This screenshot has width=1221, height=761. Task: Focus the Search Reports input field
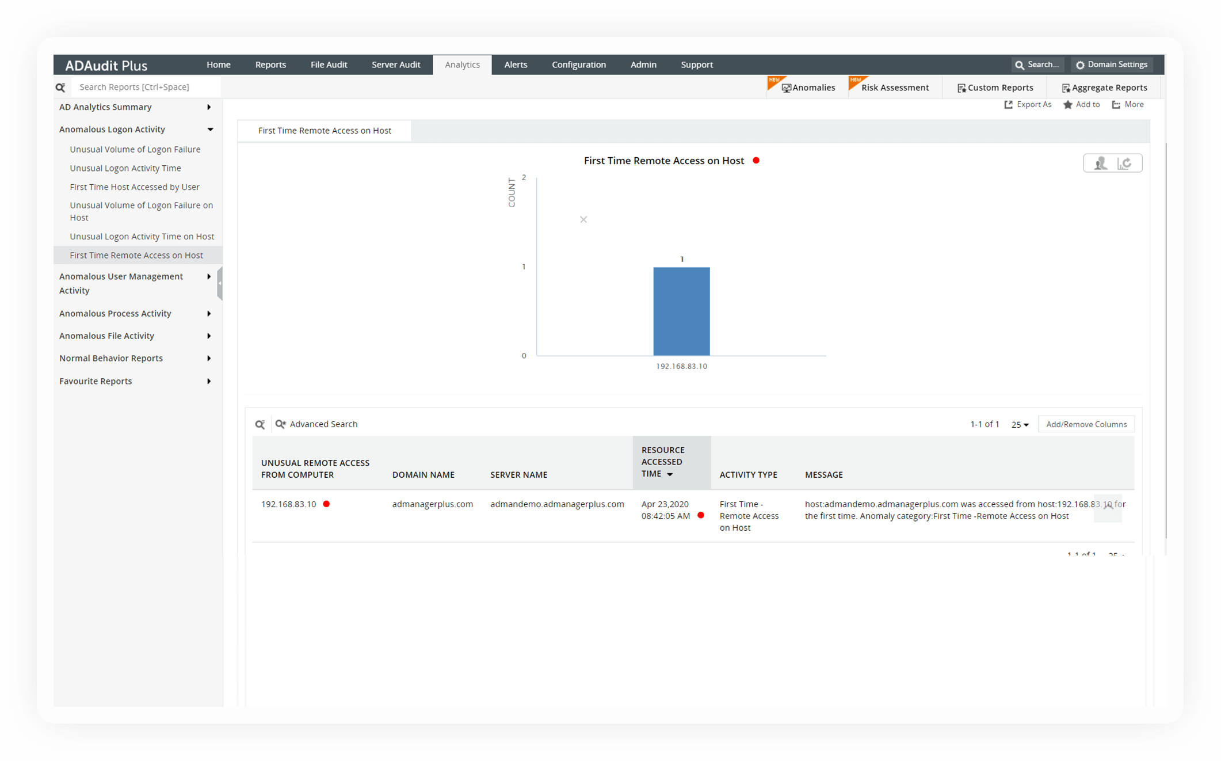tap(144, 87)
